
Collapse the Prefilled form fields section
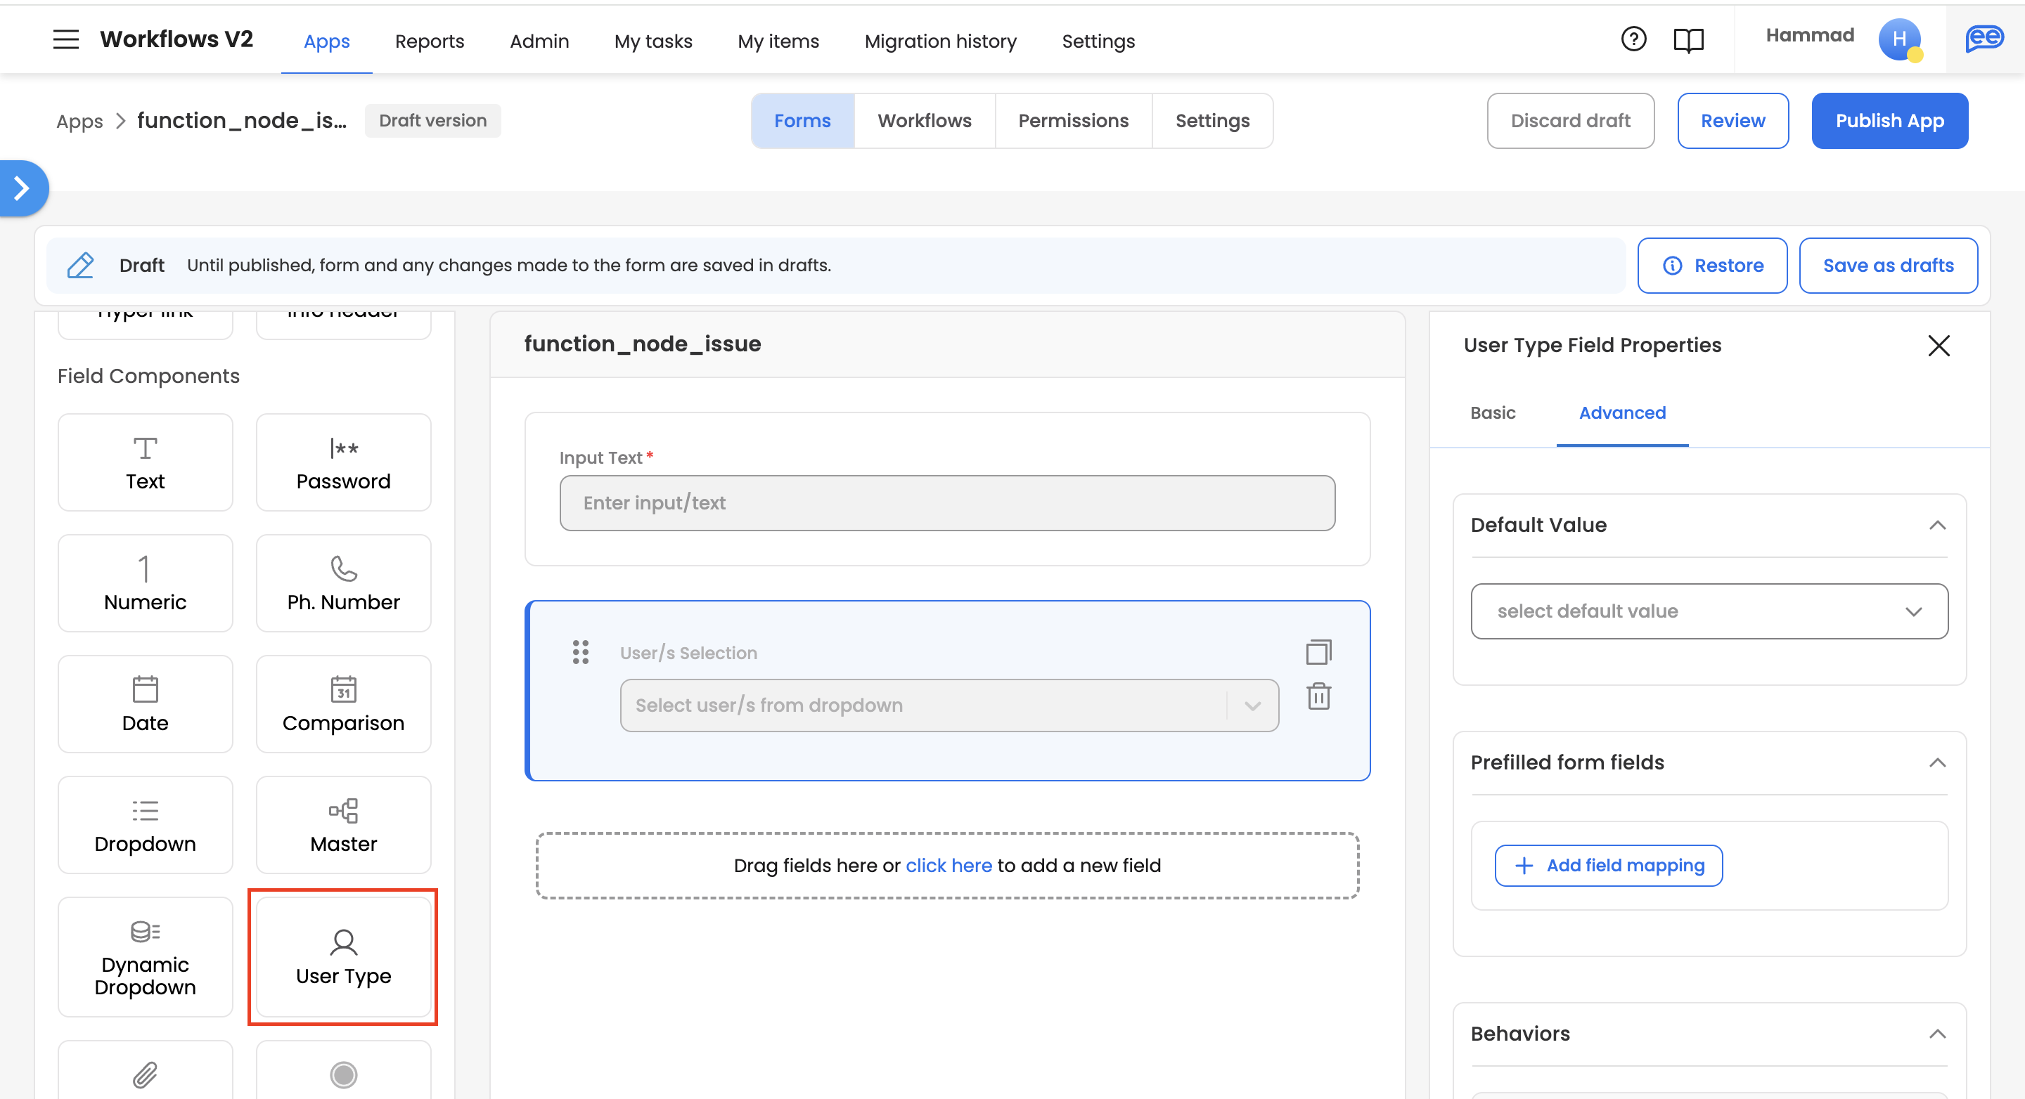pos(1937,762)
